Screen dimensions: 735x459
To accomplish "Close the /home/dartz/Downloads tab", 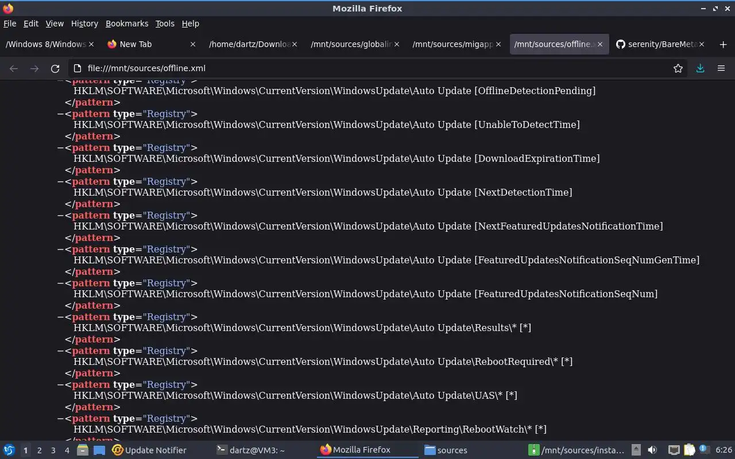I will [295, 44].
